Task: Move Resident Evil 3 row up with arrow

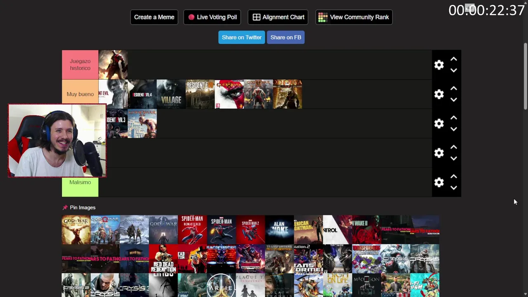Action: (x=454, y=118)
